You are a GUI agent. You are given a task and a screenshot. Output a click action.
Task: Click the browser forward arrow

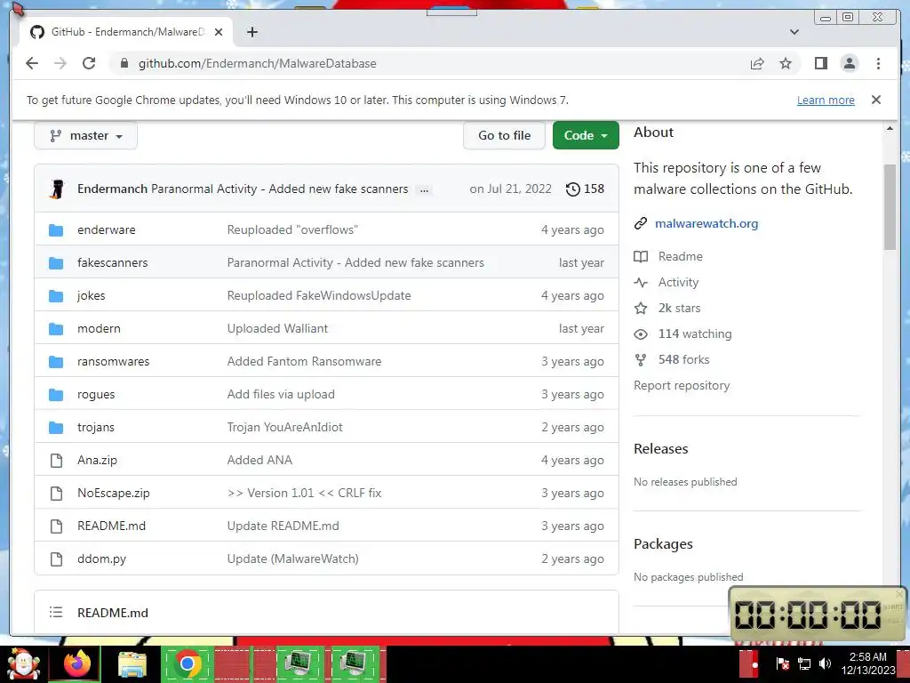point(60,63)
